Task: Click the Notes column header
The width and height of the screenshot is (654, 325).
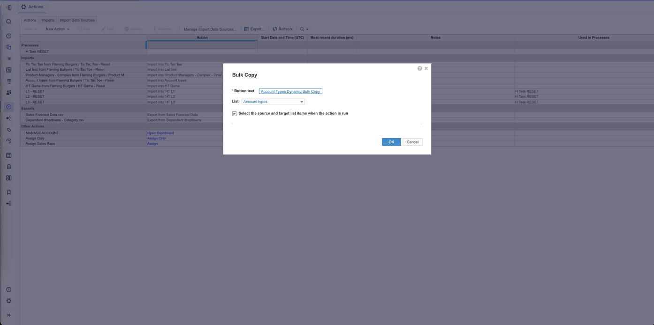Action: click(x=435, y=37)
